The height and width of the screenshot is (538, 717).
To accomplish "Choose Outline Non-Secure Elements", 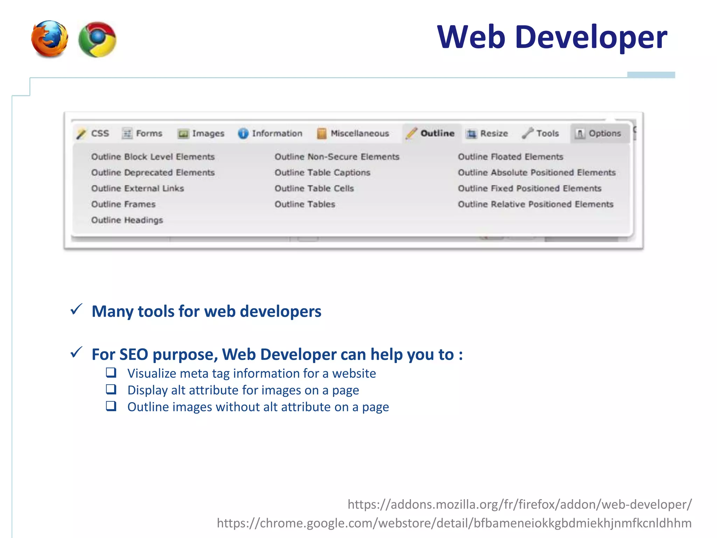I will point(337,157).
